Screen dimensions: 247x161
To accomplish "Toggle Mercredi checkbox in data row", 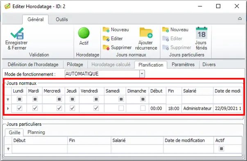I will point(59,108).
